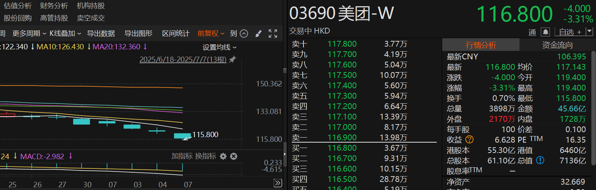Click the 金额 value 45.66亿

[x=572, y=109]
